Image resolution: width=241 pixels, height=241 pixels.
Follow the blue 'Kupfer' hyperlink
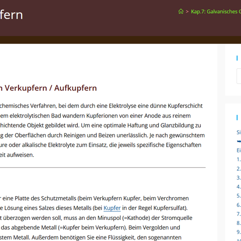[x=112, y=208]
